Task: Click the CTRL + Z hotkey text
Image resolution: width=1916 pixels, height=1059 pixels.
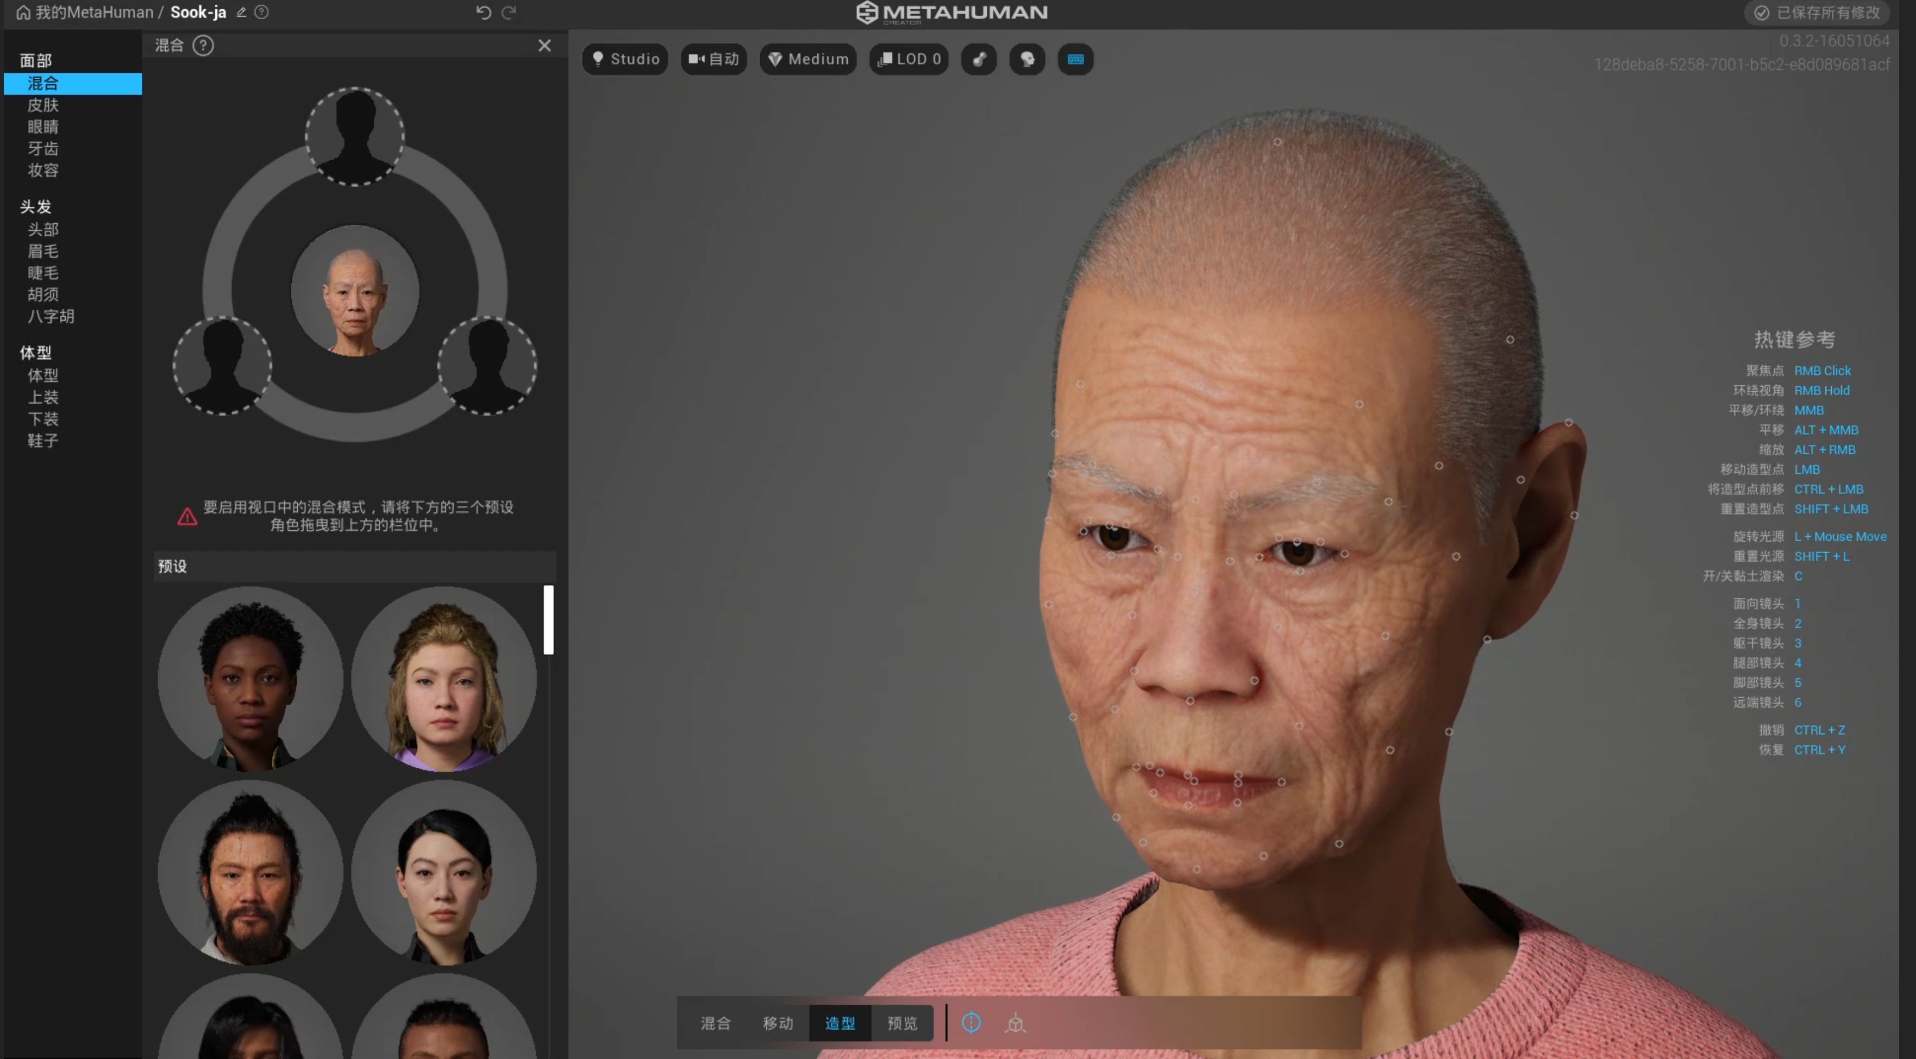Action: tap(1819, 730)
